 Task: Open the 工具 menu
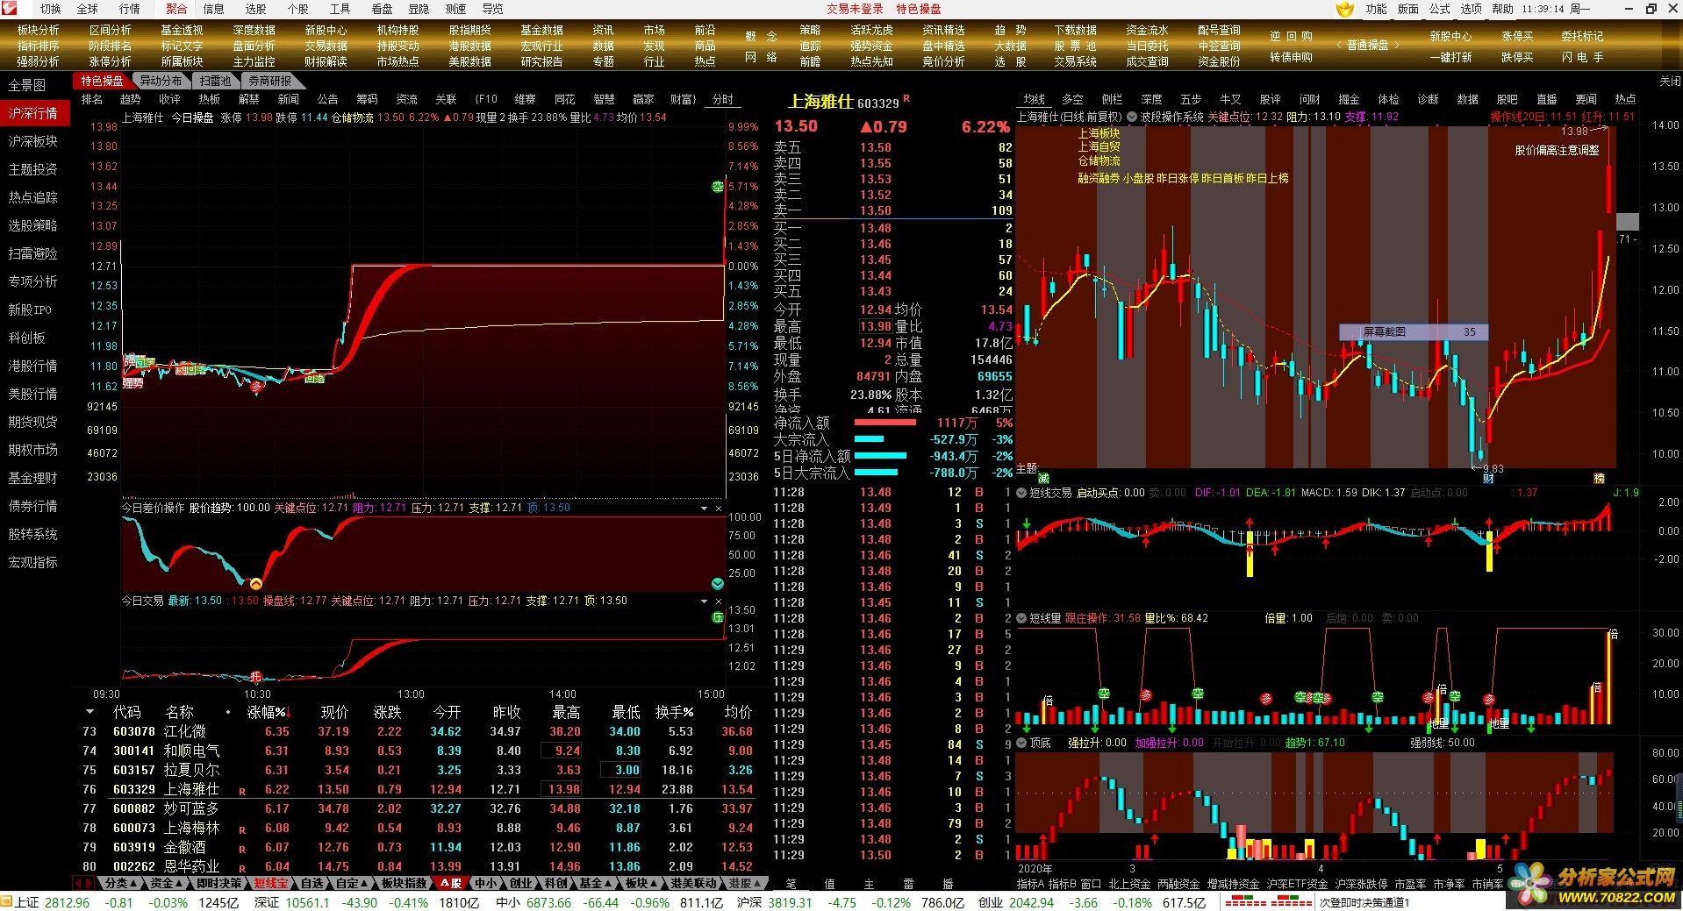(340, 9)
